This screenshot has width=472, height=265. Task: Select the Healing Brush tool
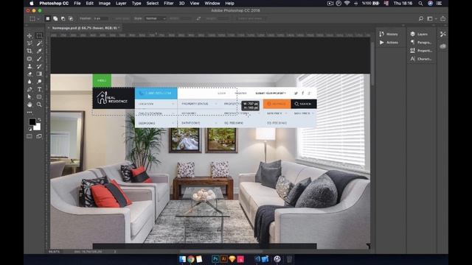pyautogui.click(x=29, y=59)
